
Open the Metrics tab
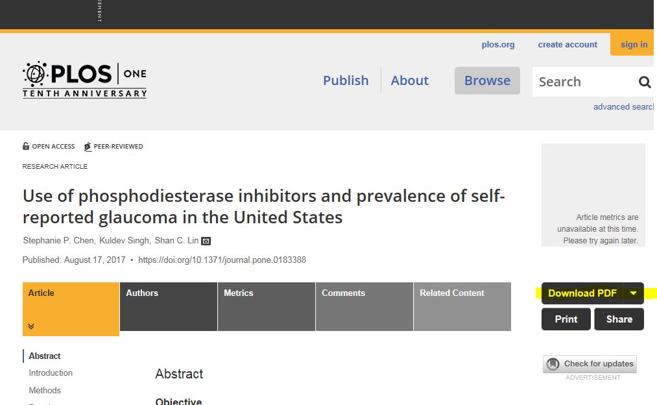coord(267,306)
